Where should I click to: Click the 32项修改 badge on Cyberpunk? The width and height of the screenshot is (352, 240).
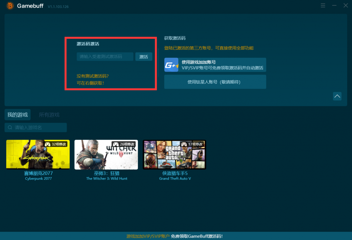(55, 144)
